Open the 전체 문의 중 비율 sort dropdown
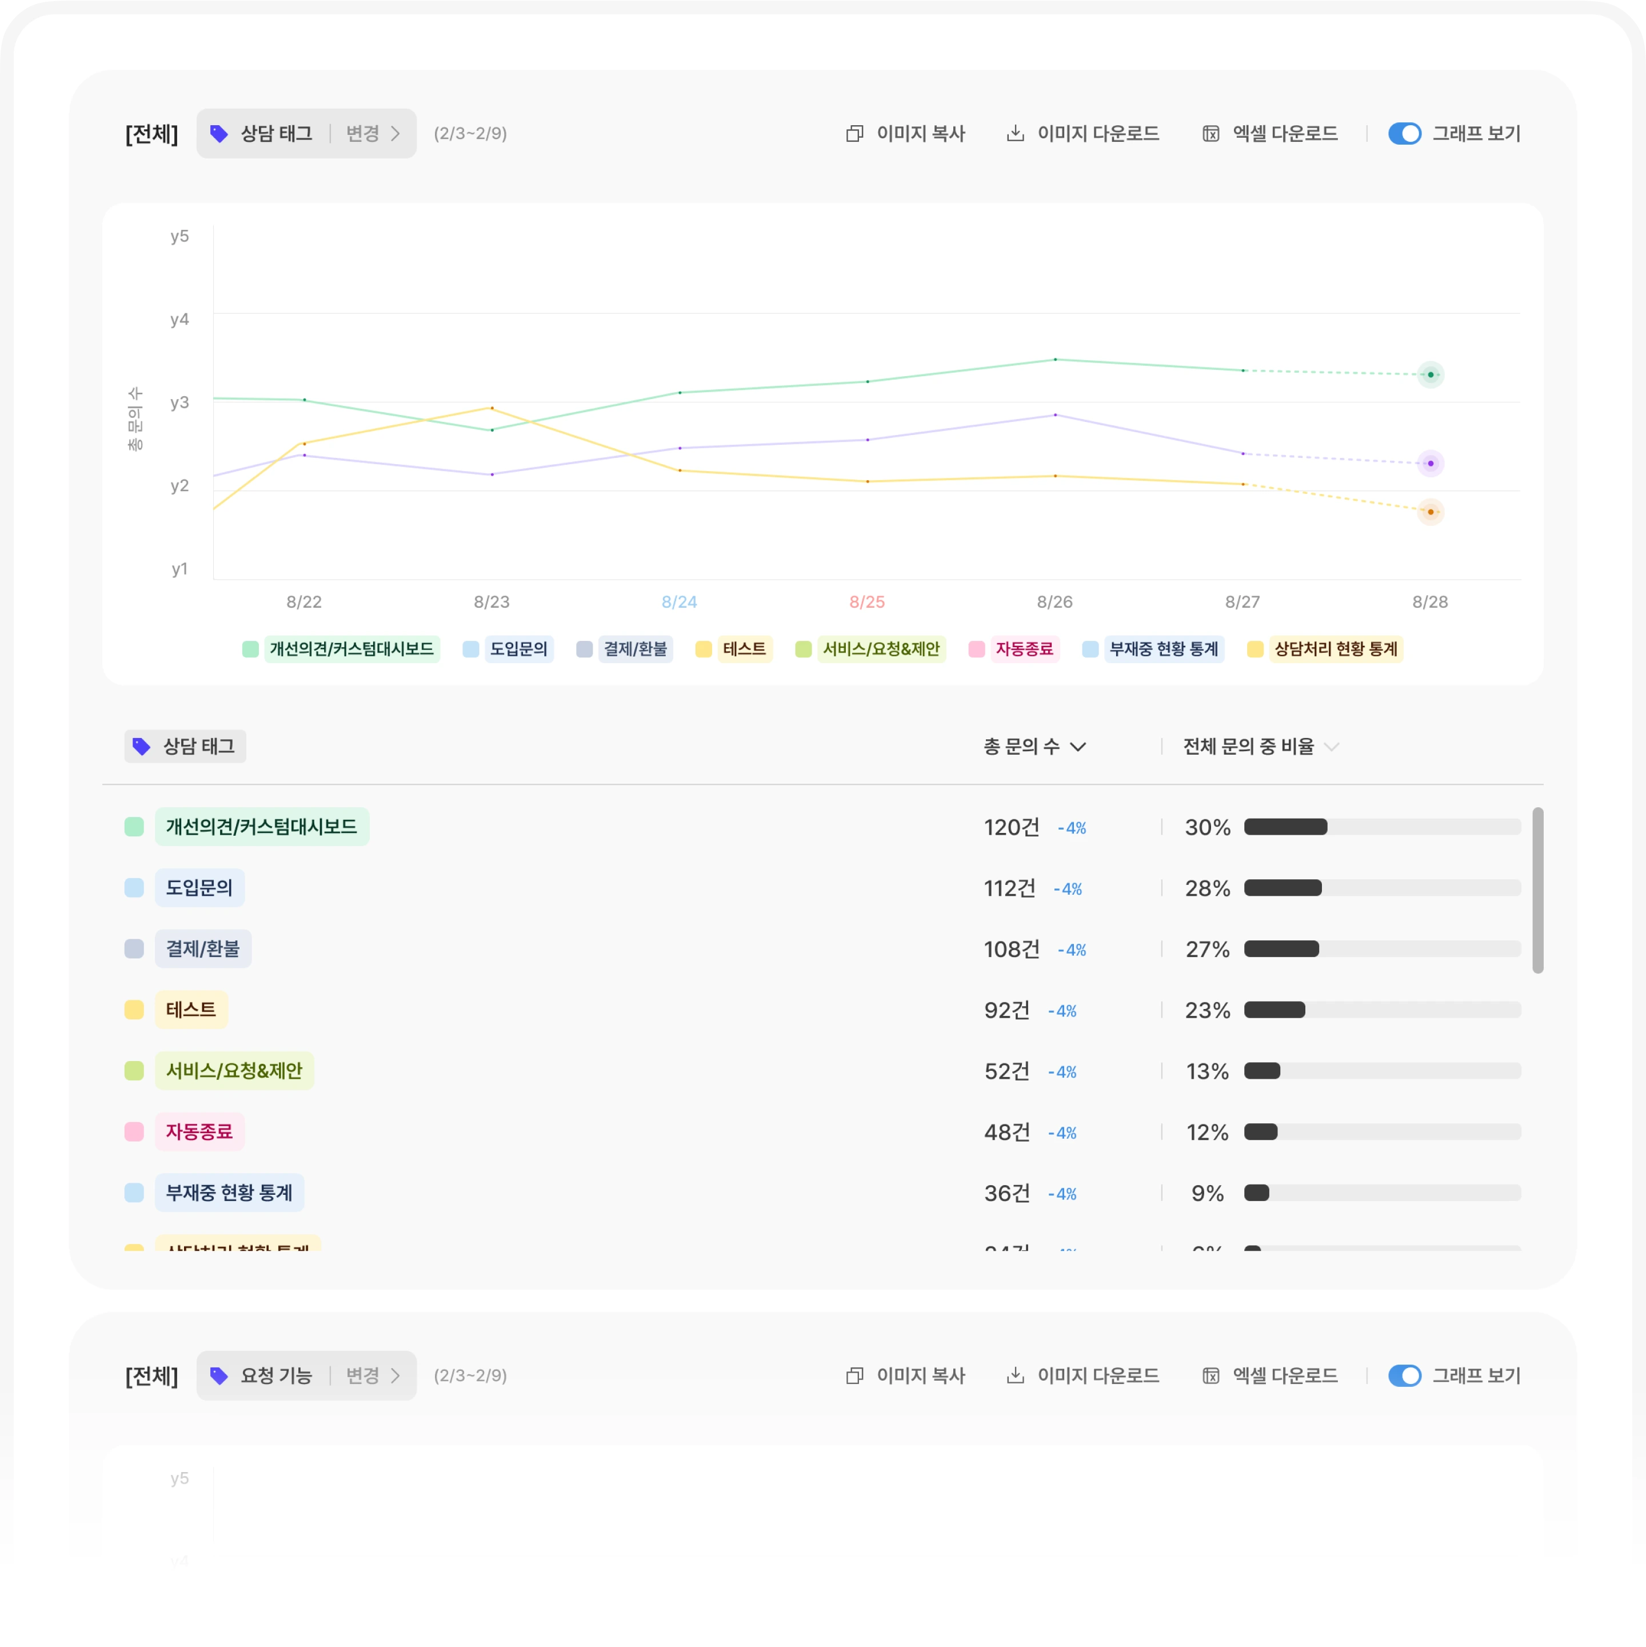This screenshot has height=1647, width=1646. tap(1332, 747)
